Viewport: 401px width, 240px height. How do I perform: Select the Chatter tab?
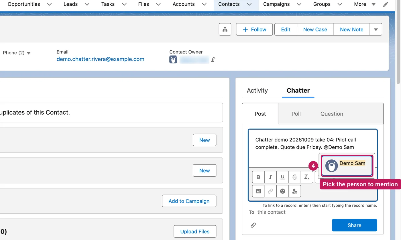[298, 91]
